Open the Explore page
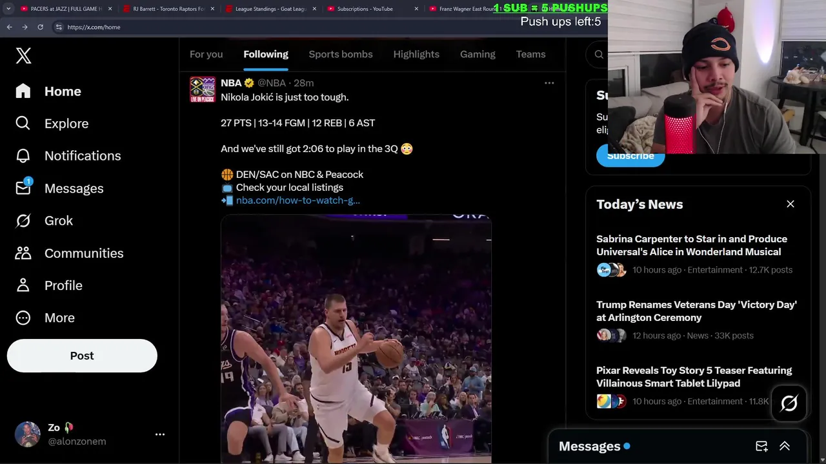This screenshot has height=464, width=826. [52, 124]
